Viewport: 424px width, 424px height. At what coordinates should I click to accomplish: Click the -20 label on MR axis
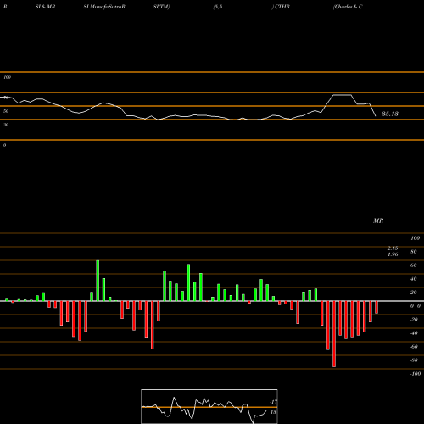pyautogui.click(x=414, y=320)
